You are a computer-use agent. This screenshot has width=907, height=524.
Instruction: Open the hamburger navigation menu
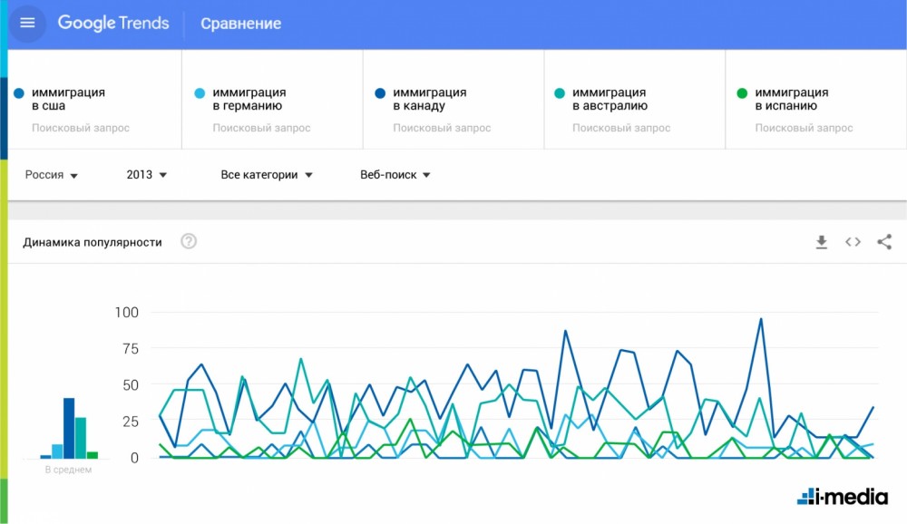coord(27,23)
